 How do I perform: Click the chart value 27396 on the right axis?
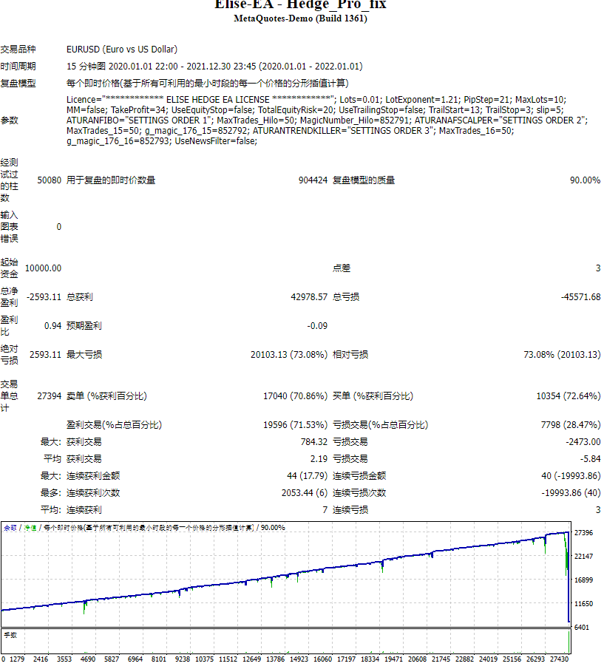585,532
